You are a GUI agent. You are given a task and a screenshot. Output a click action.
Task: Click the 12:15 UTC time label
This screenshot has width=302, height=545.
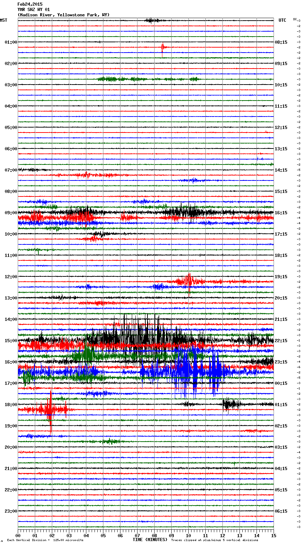(281, 127)
